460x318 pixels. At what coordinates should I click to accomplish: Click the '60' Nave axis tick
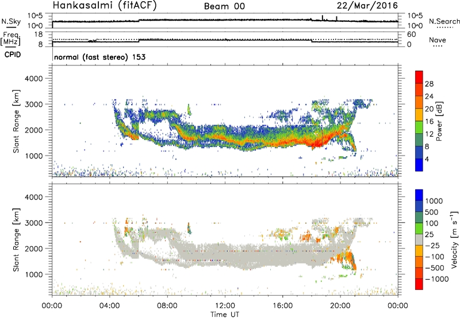point(411,34)
